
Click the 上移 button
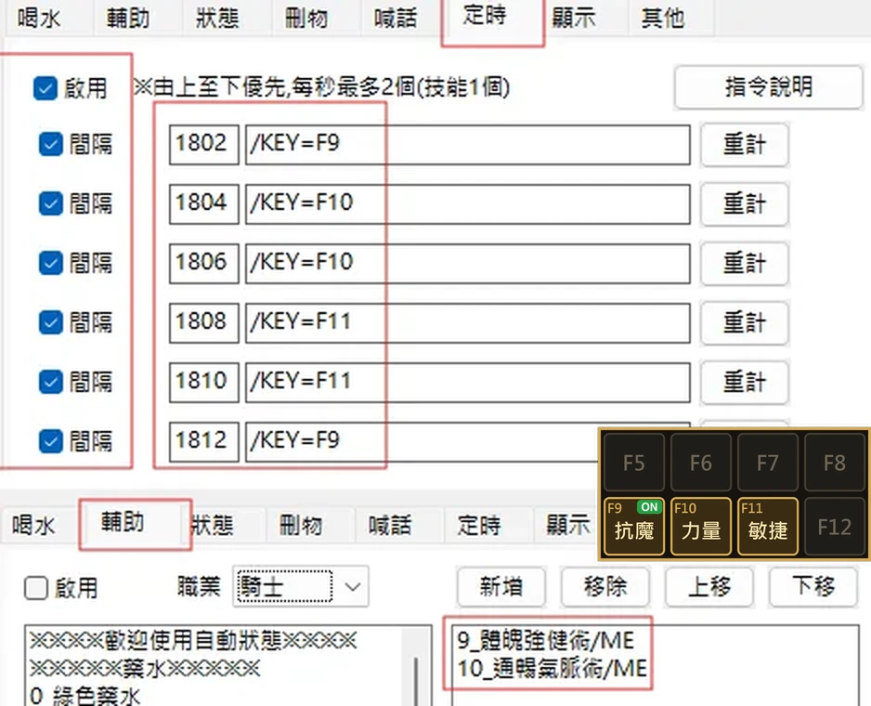pyautogui.click(x=709, y=587)
